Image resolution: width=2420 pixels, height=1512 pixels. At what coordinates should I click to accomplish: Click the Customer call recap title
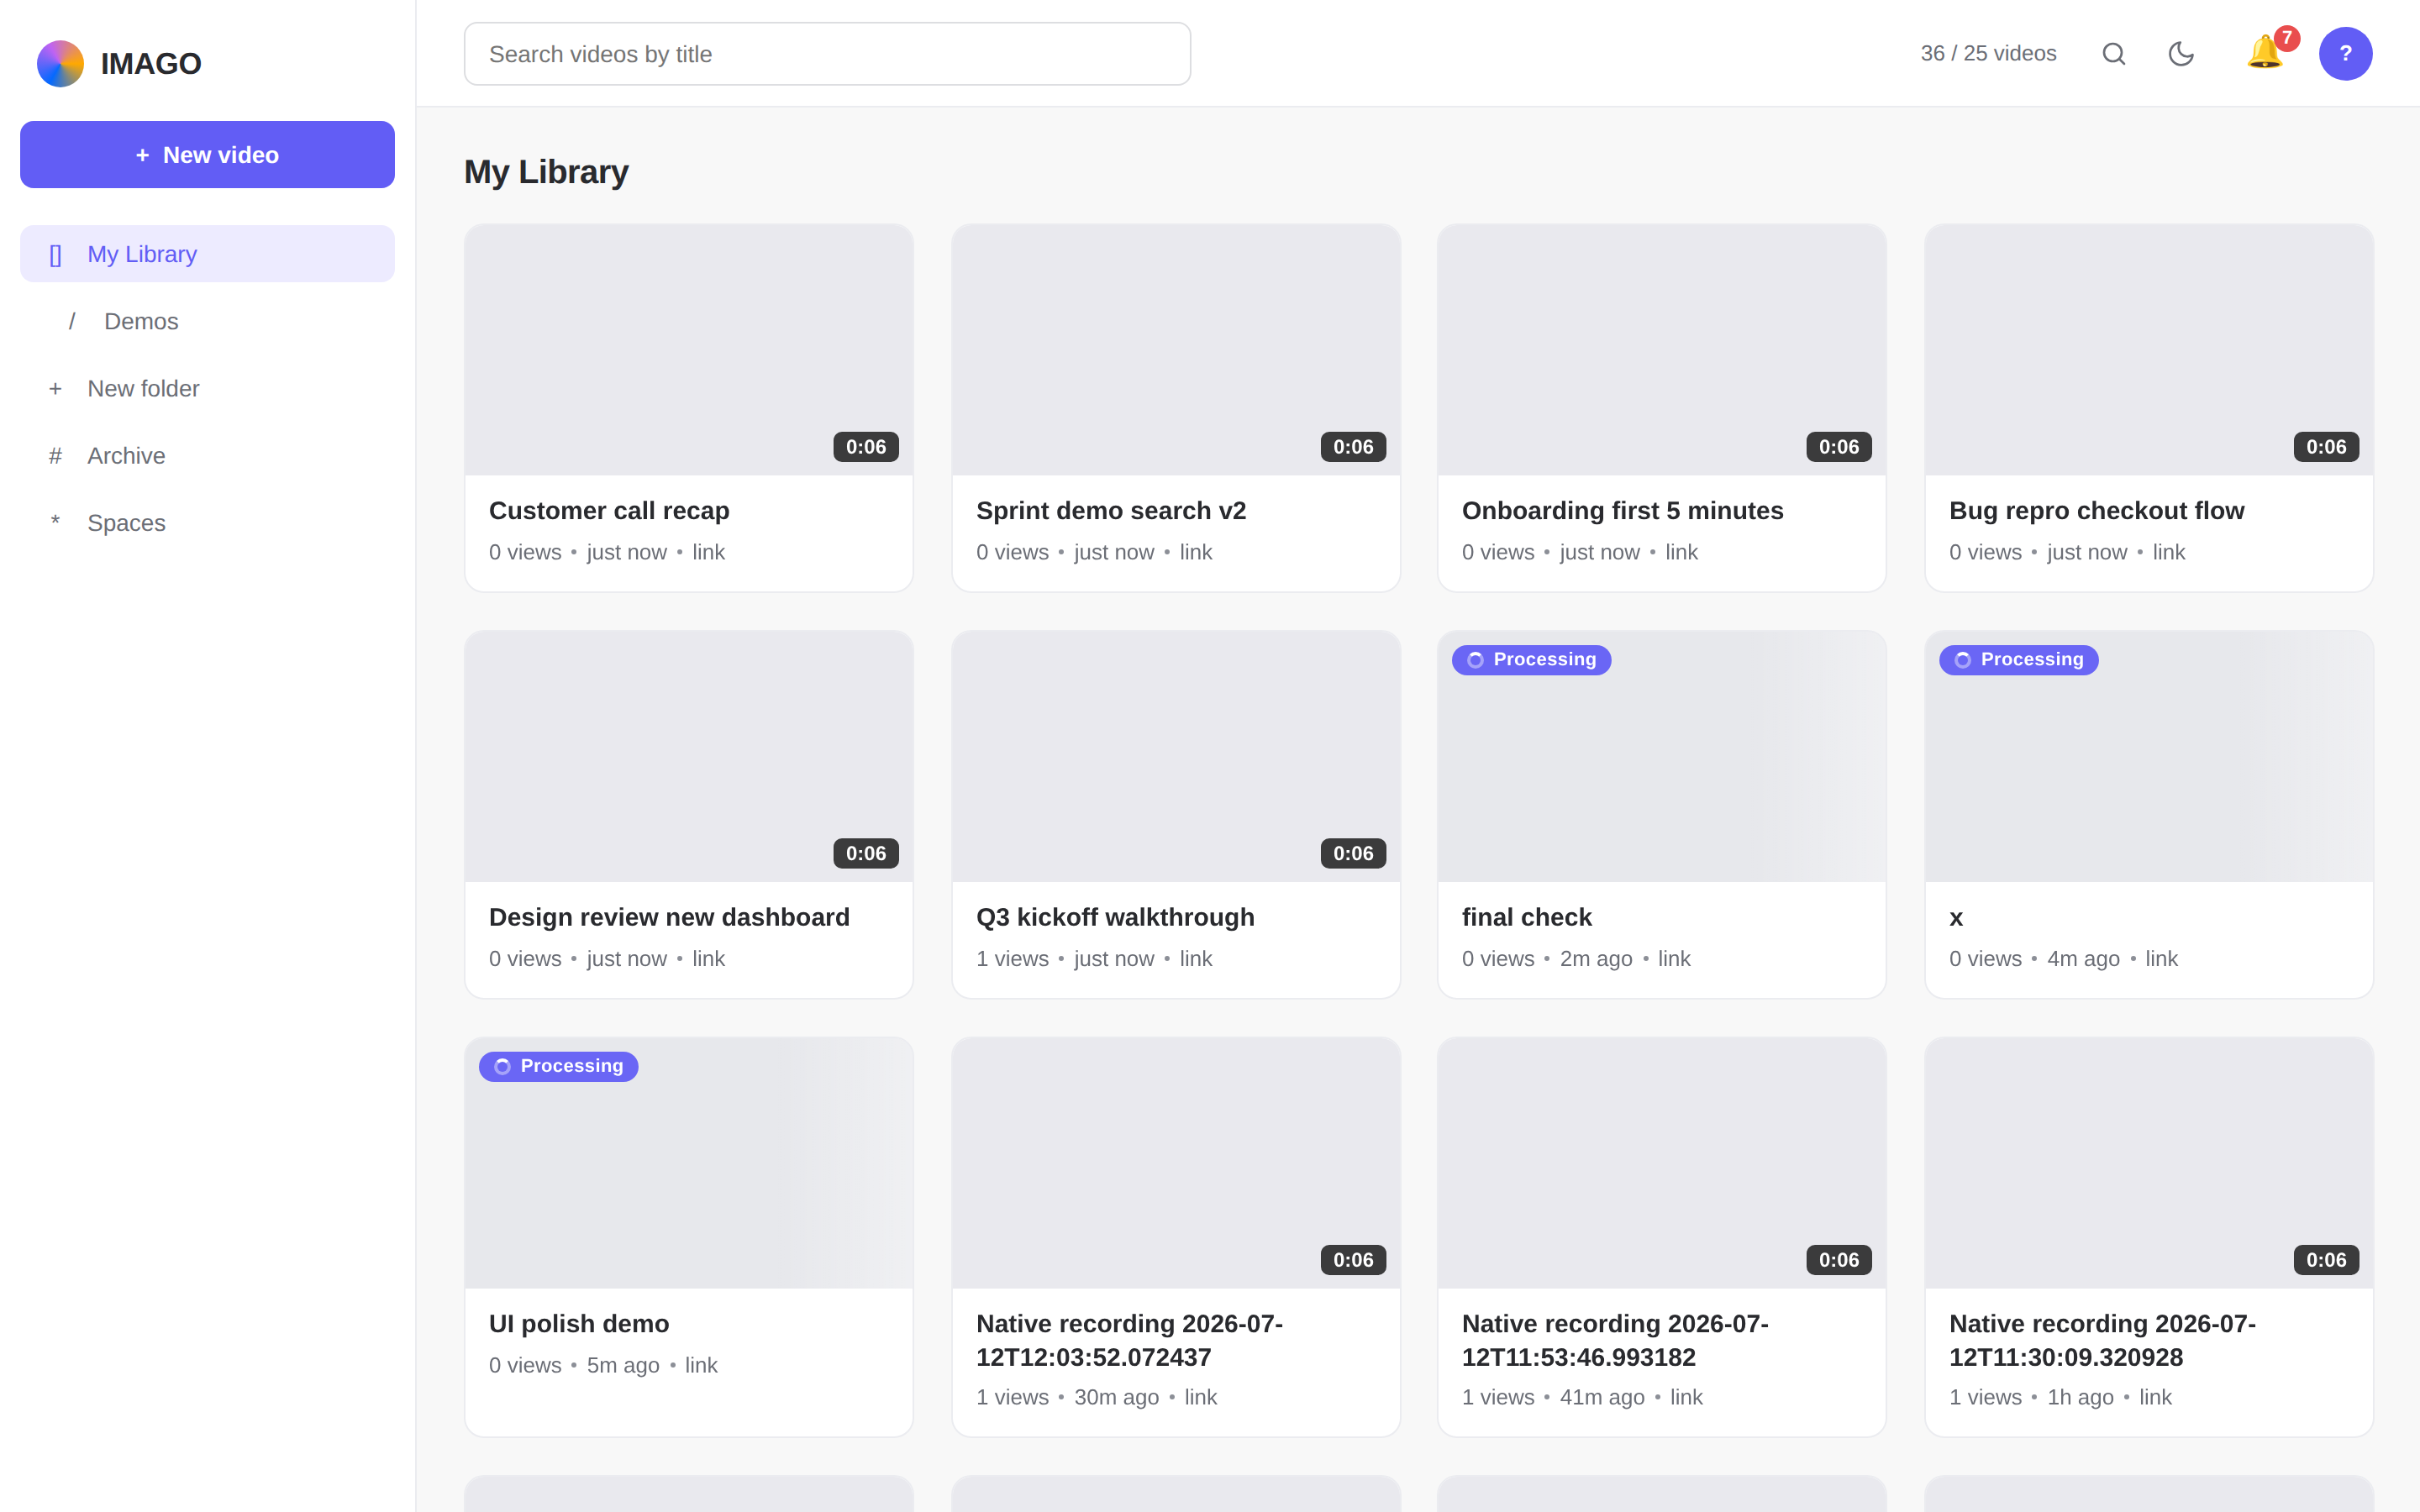point(609,511)
